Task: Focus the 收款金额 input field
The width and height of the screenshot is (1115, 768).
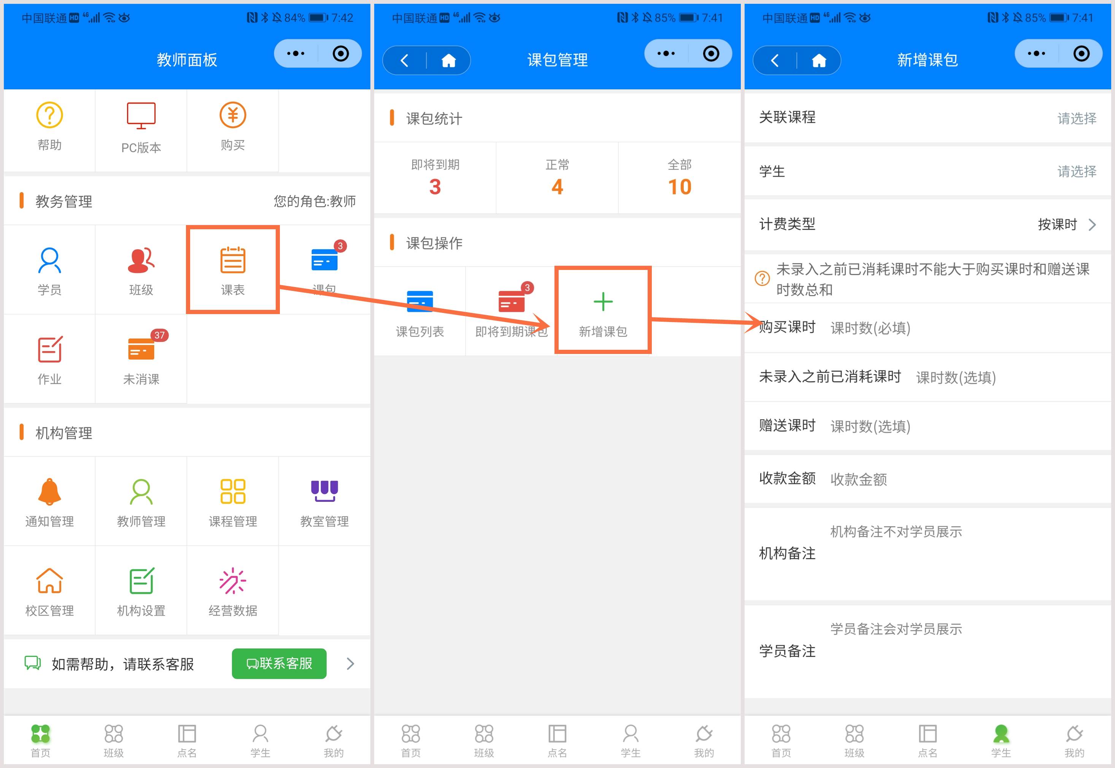Action: [x=963, y=479]
